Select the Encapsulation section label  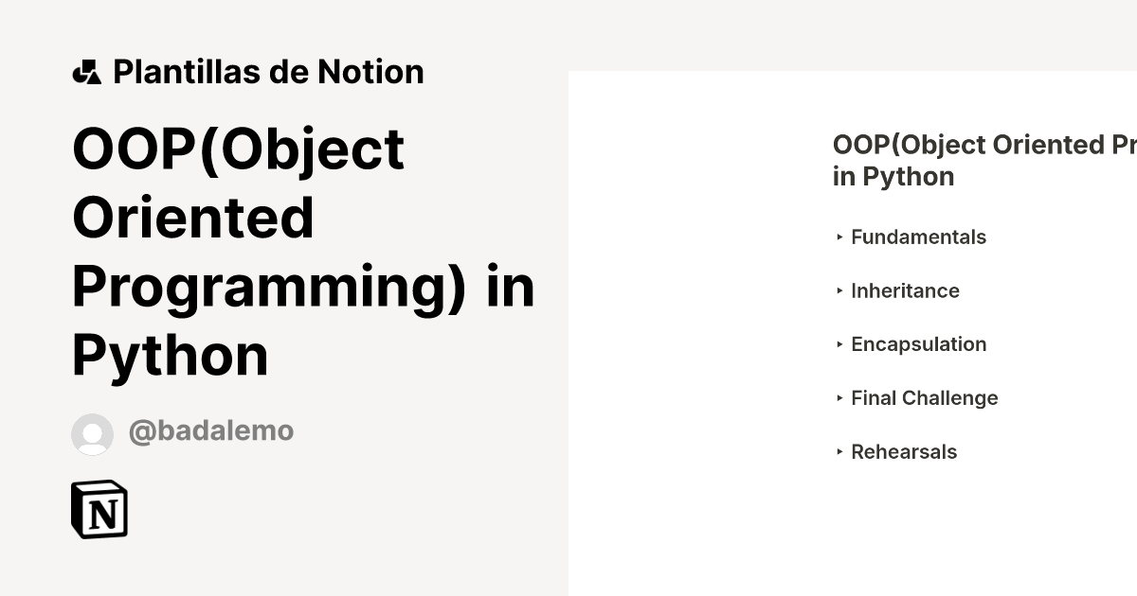[x=918, y=344]
